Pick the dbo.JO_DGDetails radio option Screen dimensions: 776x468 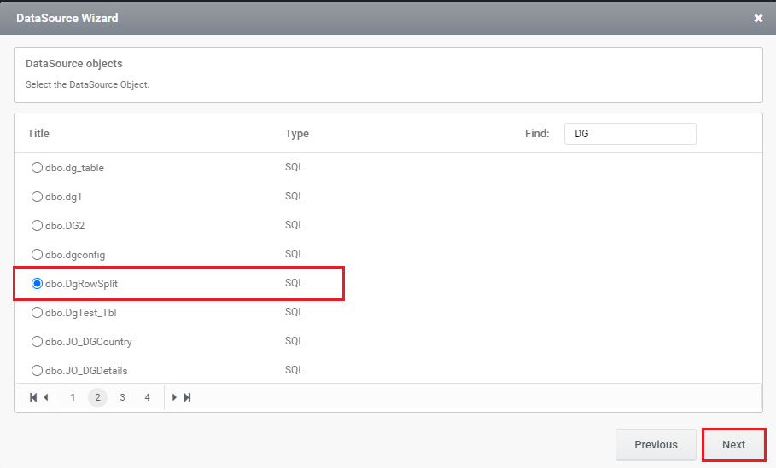click(37, 370)
